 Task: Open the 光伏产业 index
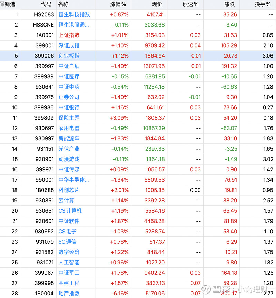pyautogui.click(x=69, y=148)
